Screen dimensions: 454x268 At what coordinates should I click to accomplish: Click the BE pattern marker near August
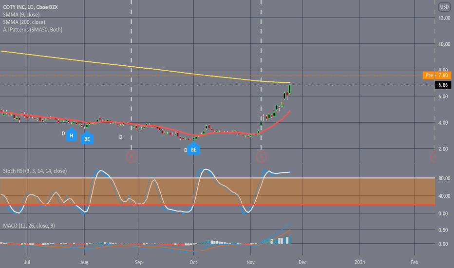point(87,138)
